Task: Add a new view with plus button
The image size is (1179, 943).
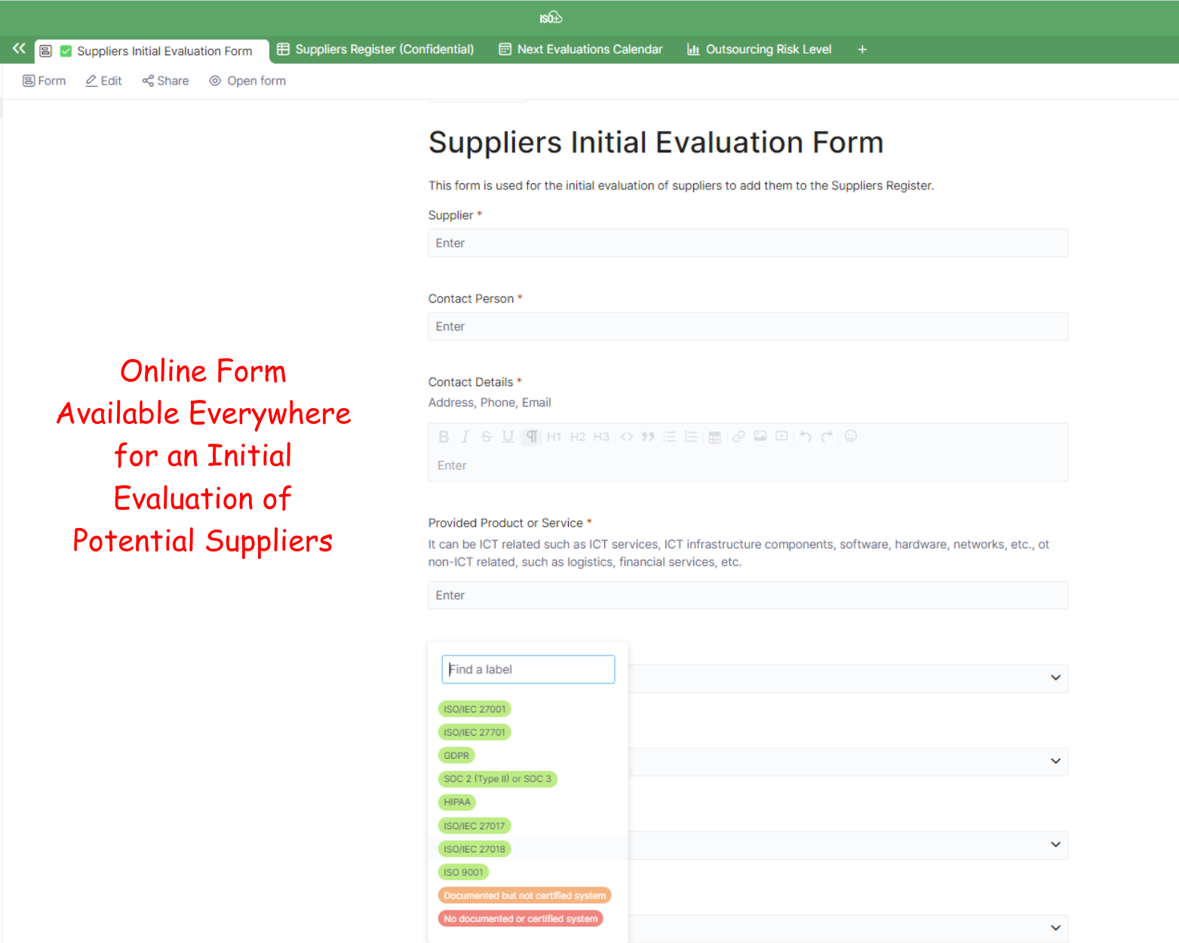Action: (x=862, y=50)
